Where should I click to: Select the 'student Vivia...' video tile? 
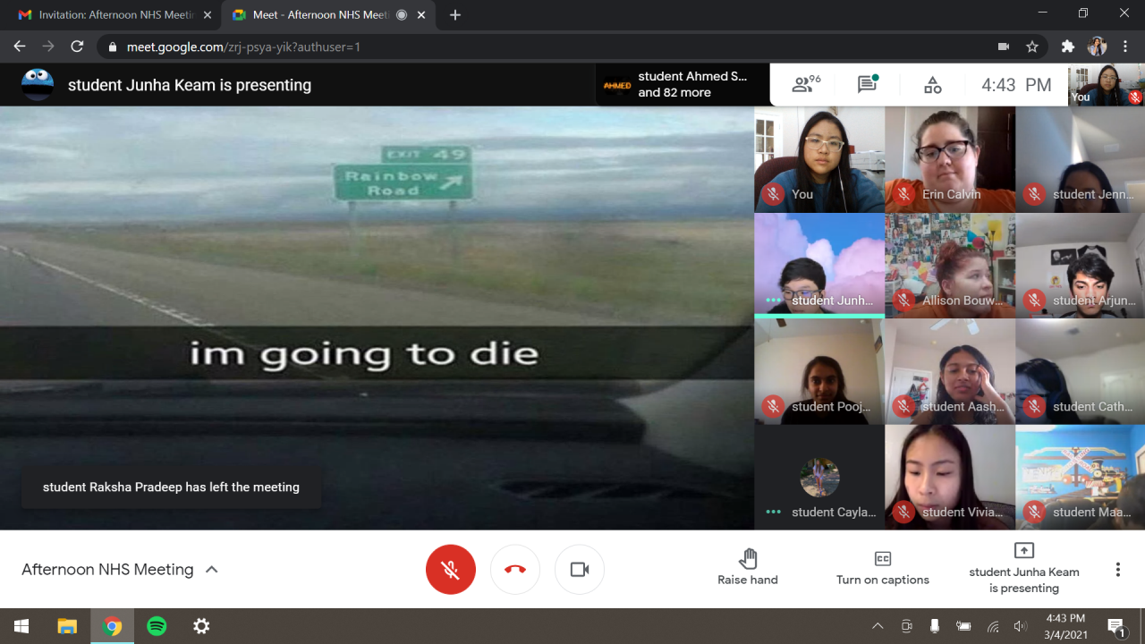click(x=950, y=478)
